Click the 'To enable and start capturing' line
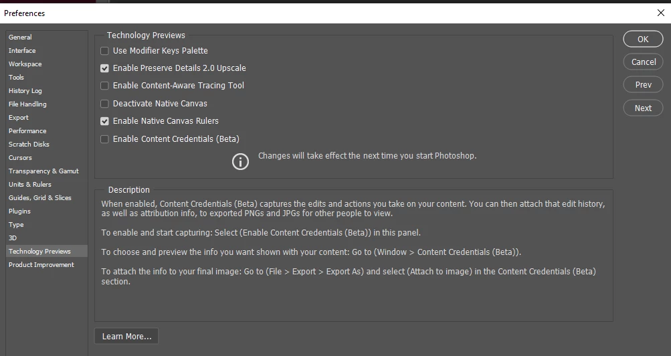 261,233
